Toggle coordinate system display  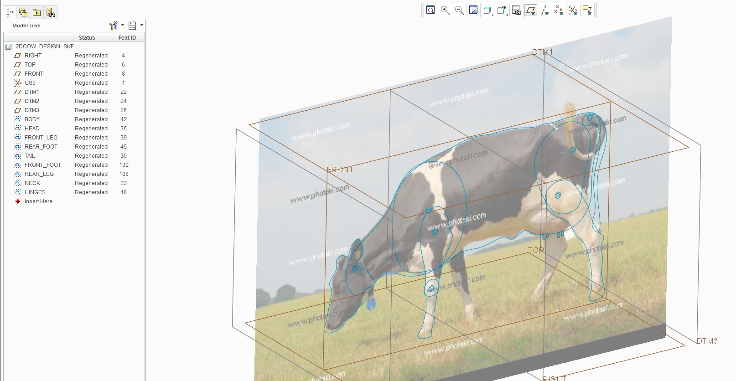click(x=573, y=10)
